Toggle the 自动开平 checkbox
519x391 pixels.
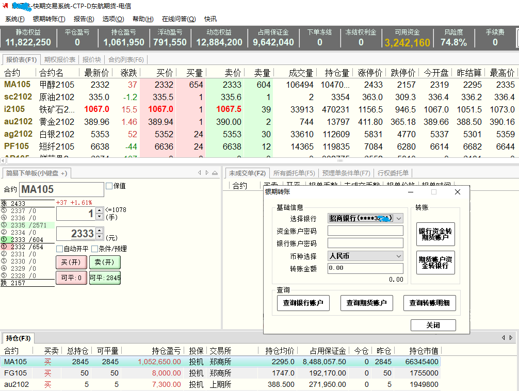pos(60,249)
